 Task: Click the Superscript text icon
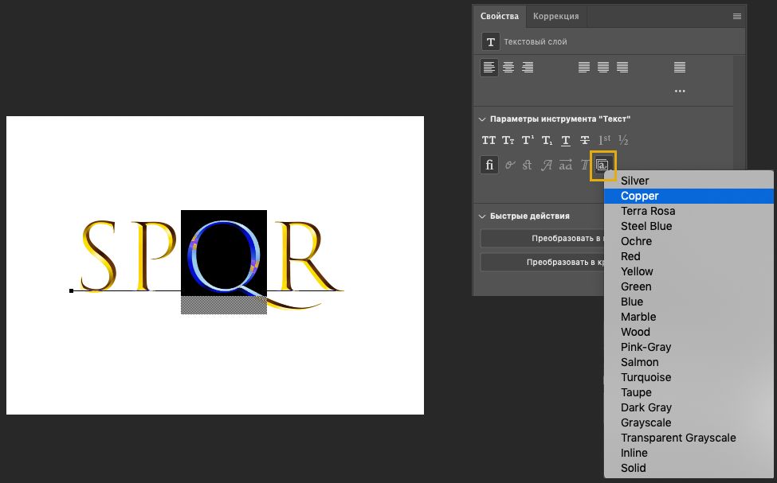click(528, 141)
